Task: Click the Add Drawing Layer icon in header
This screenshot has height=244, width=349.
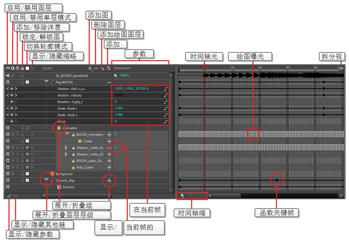Action: click(102, 69)
